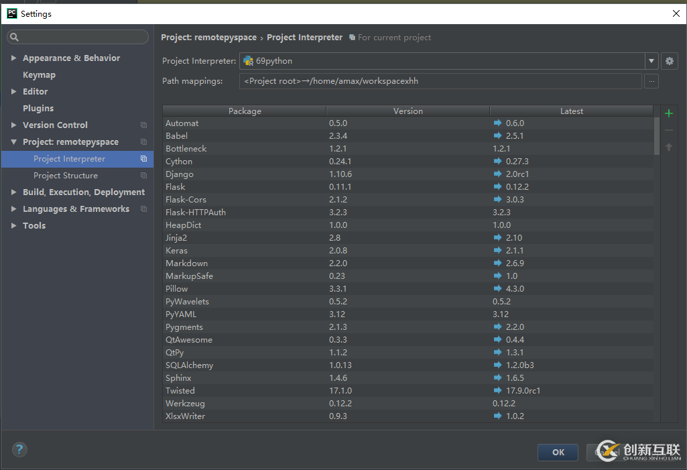
Task: Select Project Structure in the sidebar
Action: click(66, 176)
